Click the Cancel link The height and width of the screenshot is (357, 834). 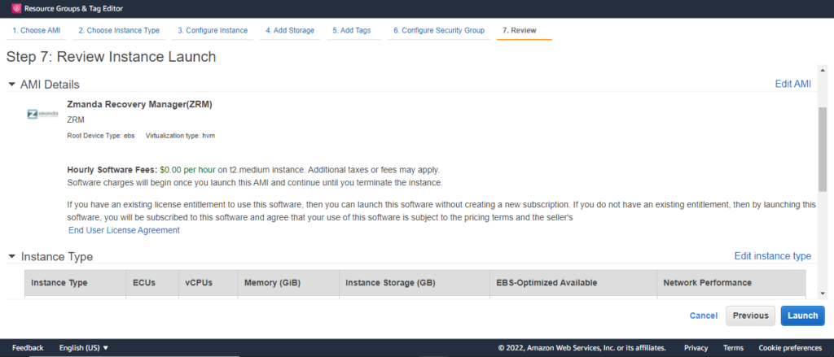[703, 316]
